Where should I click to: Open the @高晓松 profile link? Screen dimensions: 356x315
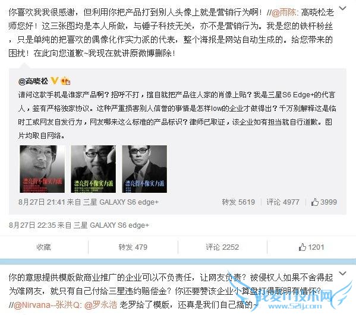[33, 81]
